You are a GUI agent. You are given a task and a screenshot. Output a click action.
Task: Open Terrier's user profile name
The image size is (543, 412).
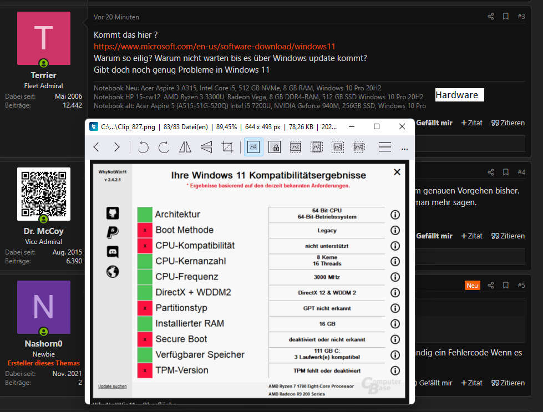point(43,75)
